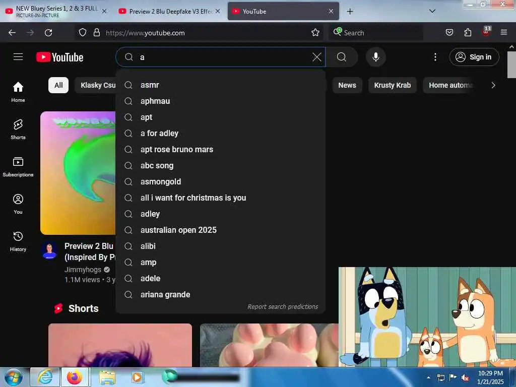Switch to Preview 2 Blu Deepfake tab
This screenshot has width=516, height=387.
click(x=169, y=11)
